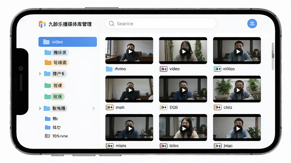291x163 pixels.
Task: Click the app title text beside the logo
Action: click(x=70, y=24)
